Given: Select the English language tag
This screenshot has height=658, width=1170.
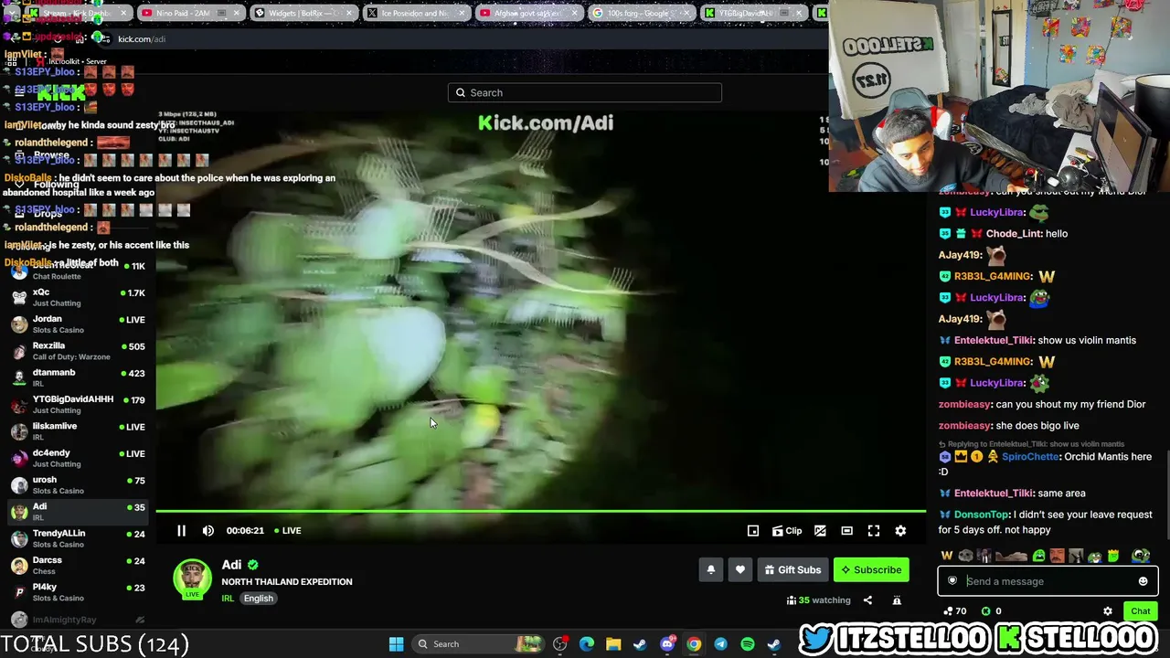Looking at the screenshot, I should (x=259, y=599).
